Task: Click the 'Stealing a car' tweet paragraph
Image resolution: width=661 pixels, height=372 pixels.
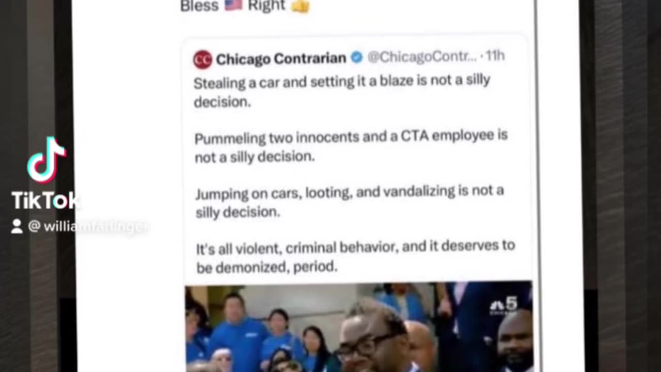Action: point(342,91)
